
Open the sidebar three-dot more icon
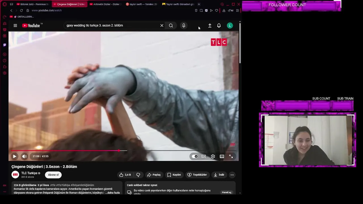[5, 192]
